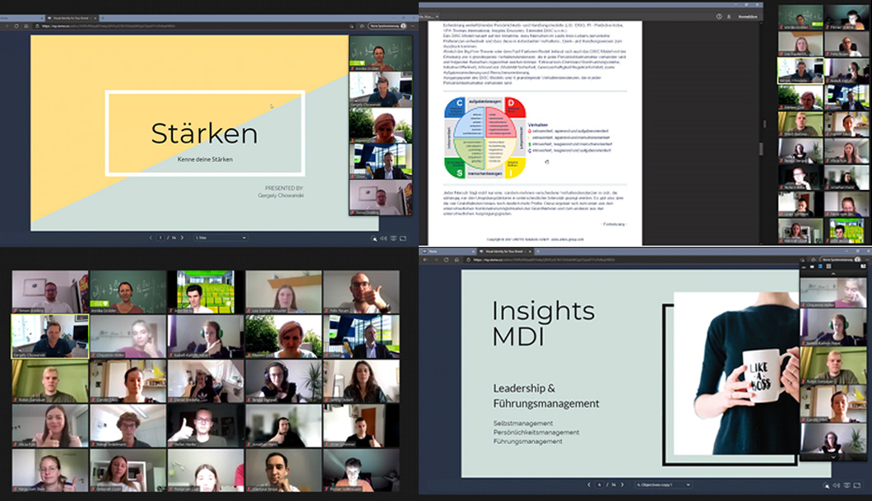Select the green-headphones participant in the Zoom video panel

(x=833, y=327)
